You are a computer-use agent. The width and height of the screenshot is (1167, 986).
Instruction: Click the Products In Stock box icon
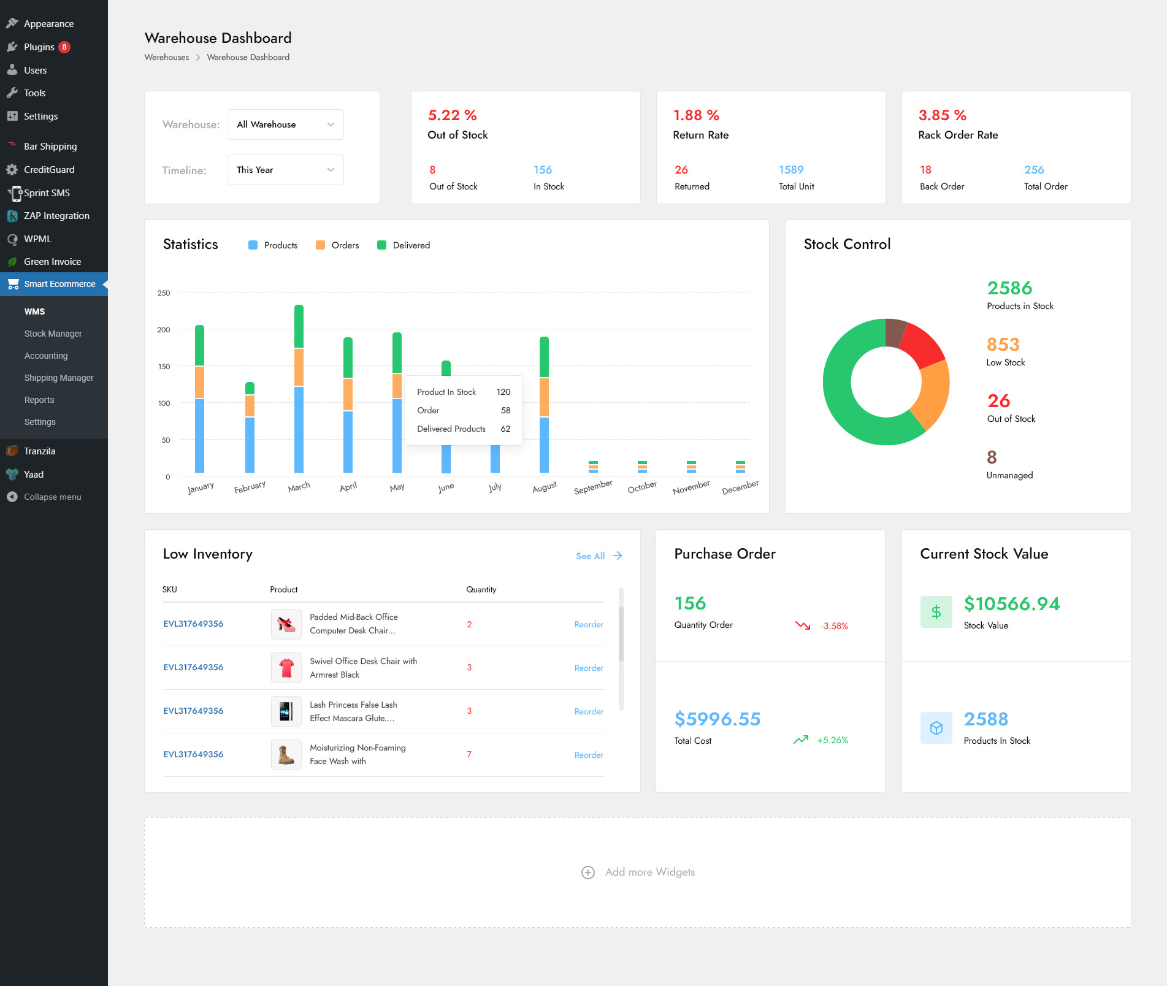tap(936, 728)
